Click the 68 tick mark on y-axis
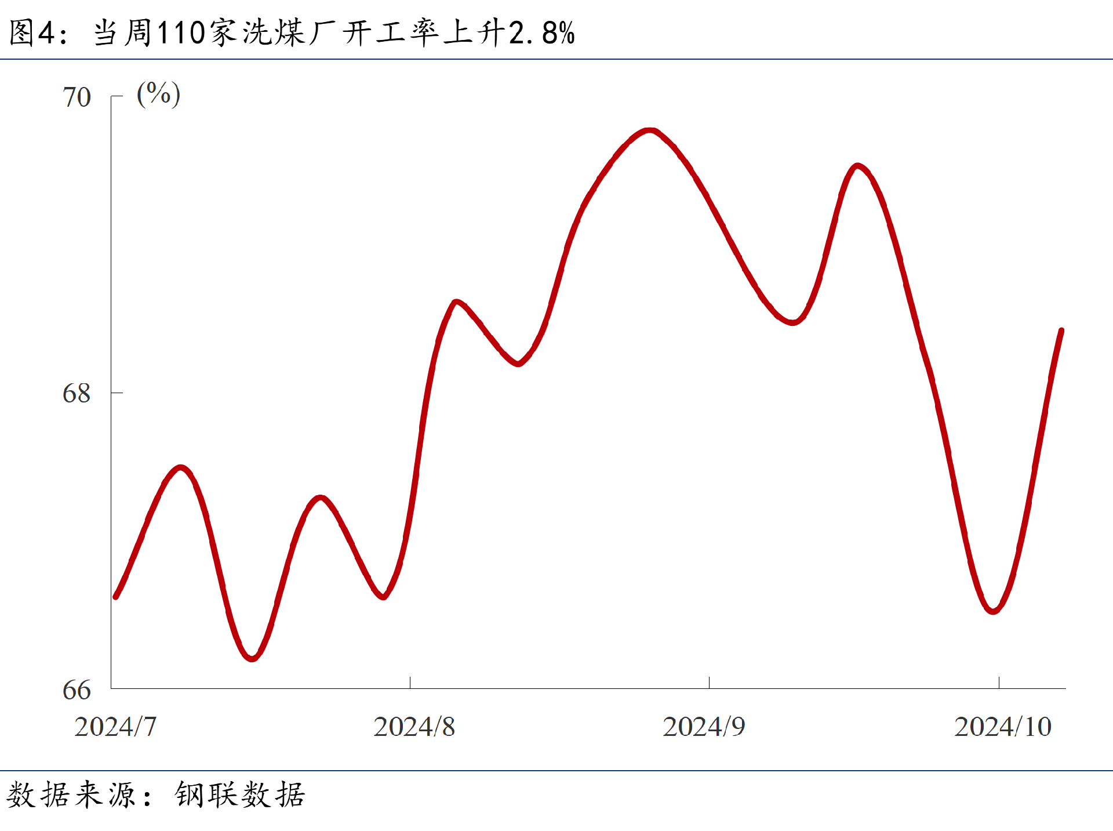This screenshot has height=831, width=1113. click(117, 393)
